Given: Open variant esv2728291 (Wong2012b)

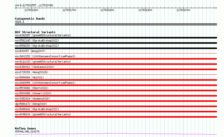Looking at the screenshot, I should tap(32, 72).
